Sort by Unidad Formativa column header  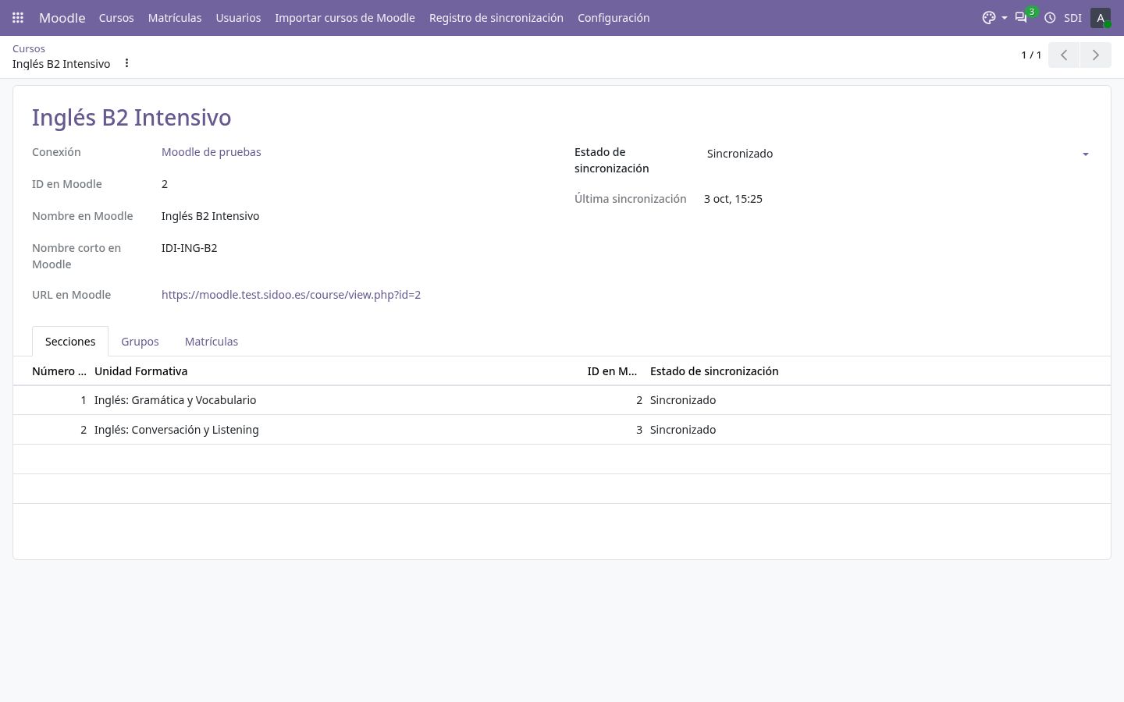(140, 371)
